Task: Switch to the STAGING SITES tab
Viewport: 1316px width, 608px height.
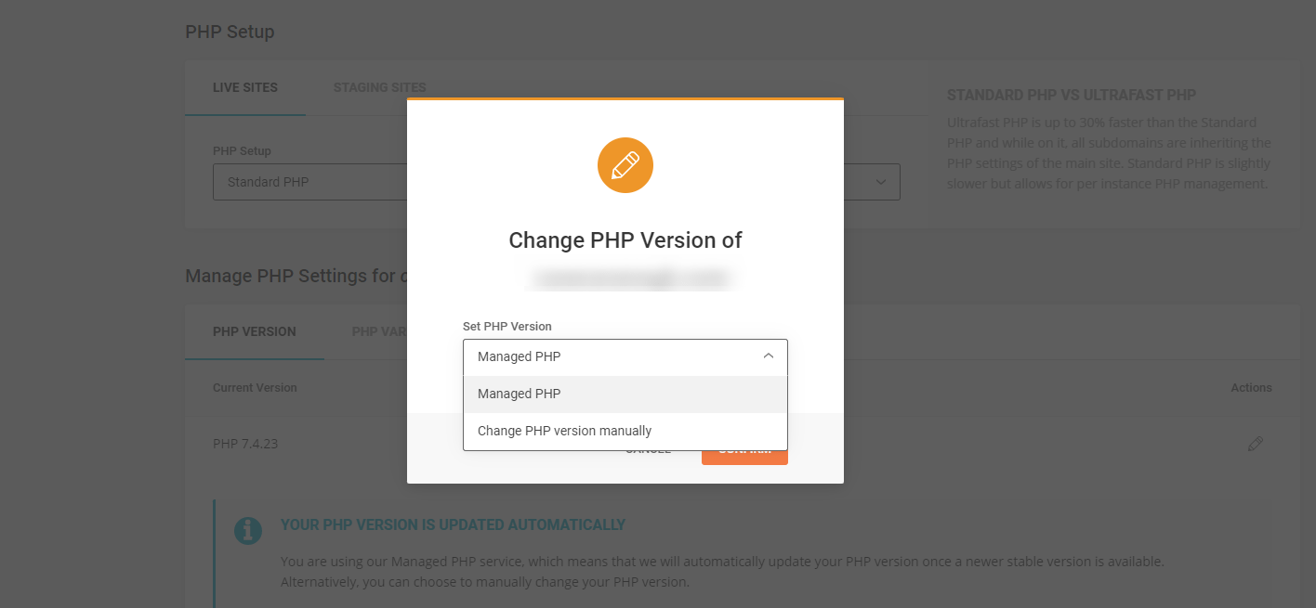Action: [379, 86]
